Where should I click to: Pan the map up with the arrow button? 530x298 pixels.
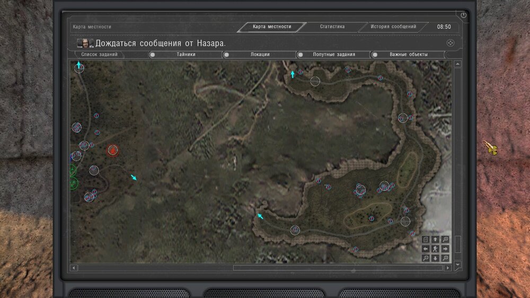click(x=435, y=240)
